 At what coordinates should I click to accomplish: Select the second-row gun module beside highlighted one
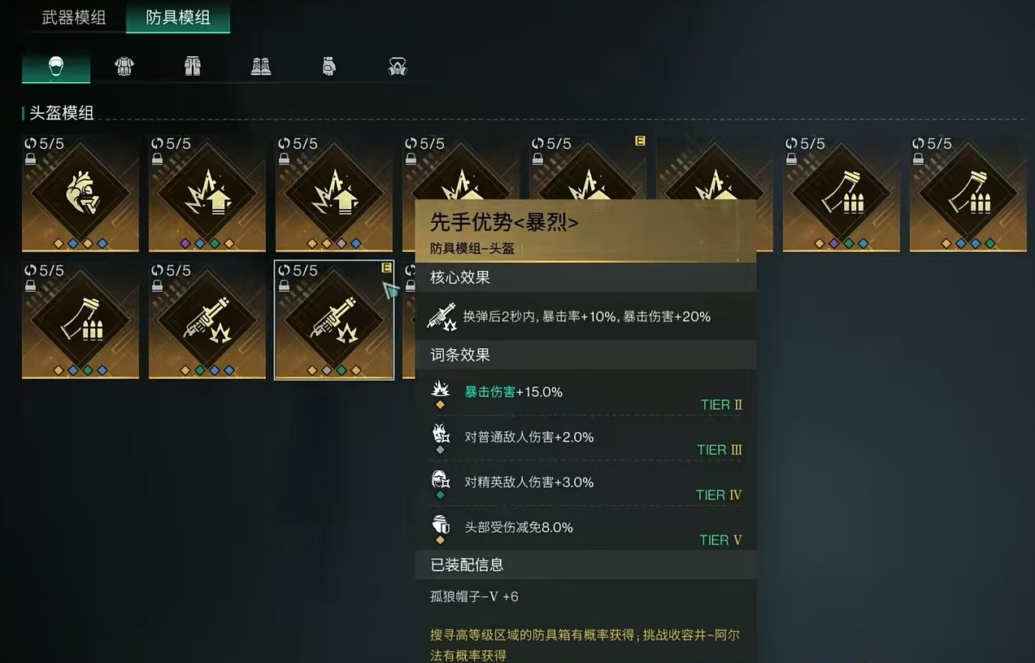[x=207, y=320]
